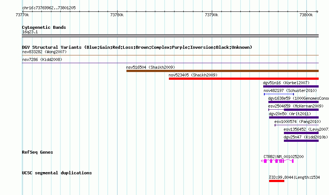
Task: Click the dgv51n16 (Korbel2007) label
Action: tap(286, 83)
